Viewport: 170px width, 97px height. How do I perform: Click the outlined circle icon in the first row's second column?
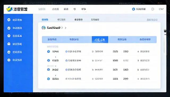[66, 51]
